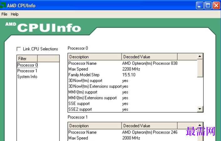This screenshot has height=141, width=221.
Task: Click the AMD CPUInfo title bar icon
Action: [x=3, y=5]
